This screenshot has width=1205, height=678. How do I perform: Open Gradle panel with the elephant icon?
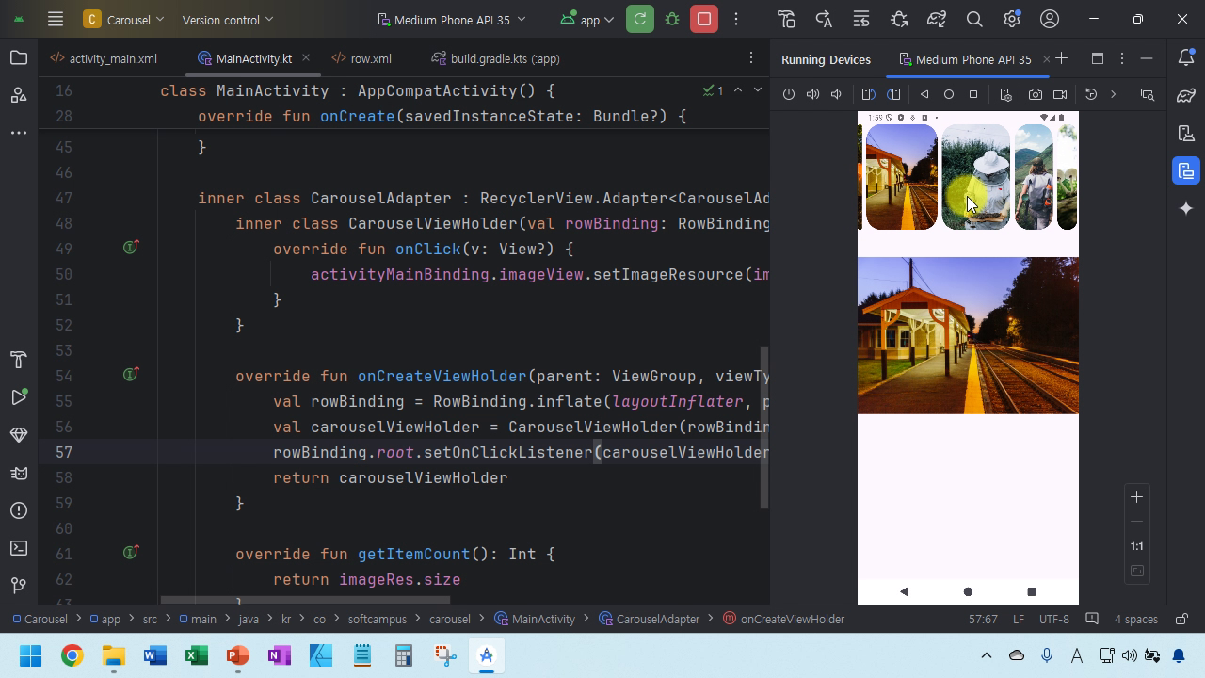point(1186,95)
